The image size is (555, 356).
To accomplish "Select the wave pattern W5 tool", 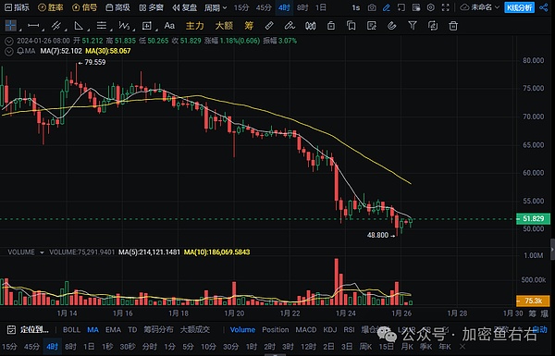I will coord(124,26).
